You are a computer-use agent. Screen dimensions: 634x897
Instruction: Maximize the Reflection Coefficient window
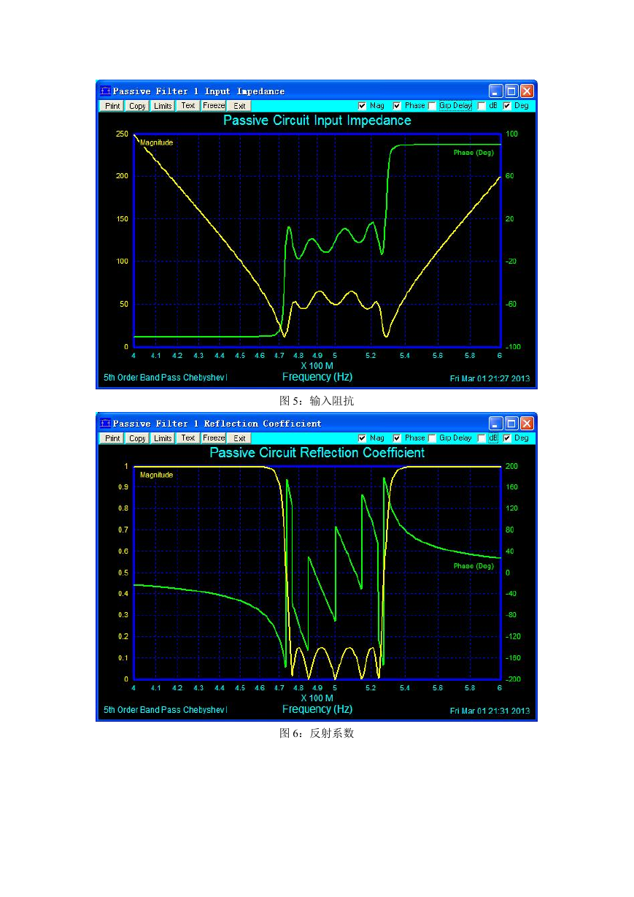click(511, 424)
